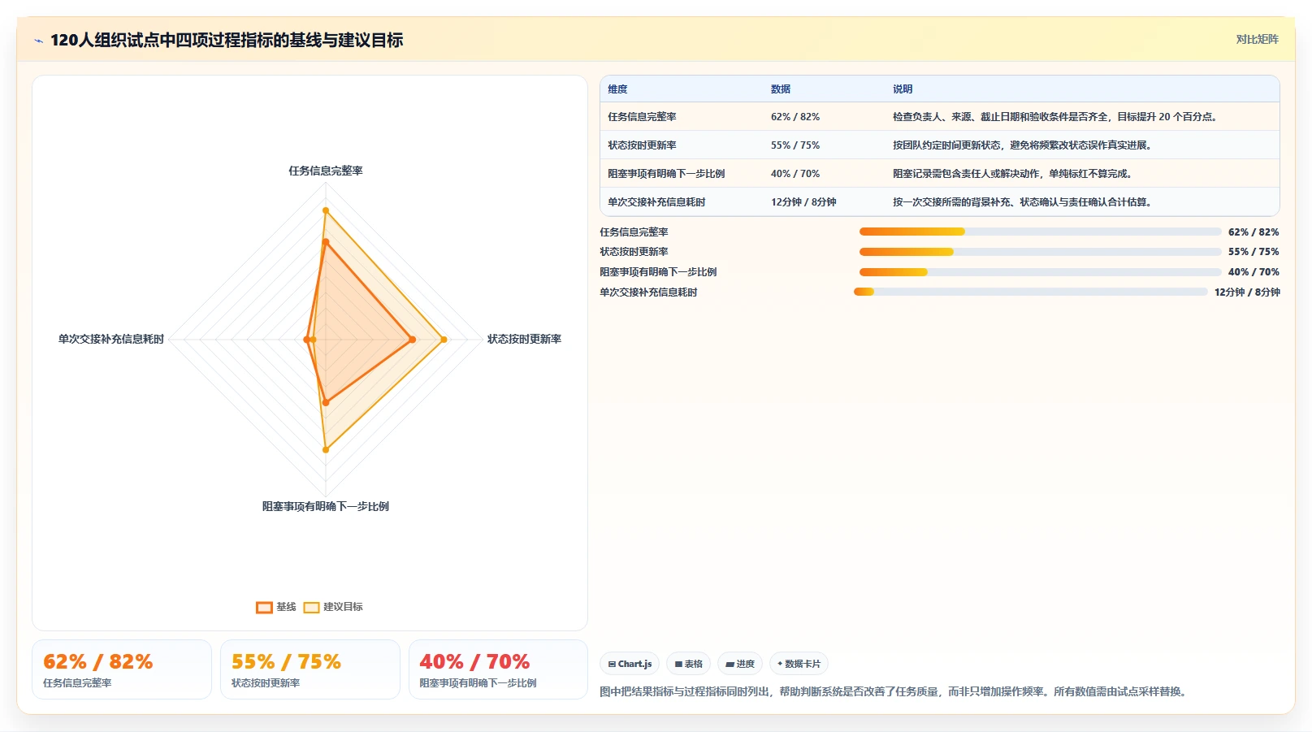Image resolution: width=1312 pixels, height=732 pixels.
Task: Click the icon inside the Chart.js chip
Action: pyautogui.click(x=612, y=664)
